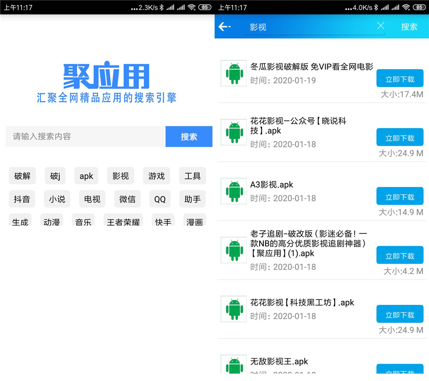The image size is (429, 381).
Task: Tap 立即下载 for A3影视.apk
Action: click(x=400, y=196)
